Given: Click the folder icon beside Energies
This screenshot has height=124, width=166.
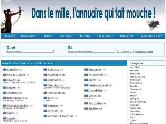Looking at the screenshot, I should click(x=45, y=85).
